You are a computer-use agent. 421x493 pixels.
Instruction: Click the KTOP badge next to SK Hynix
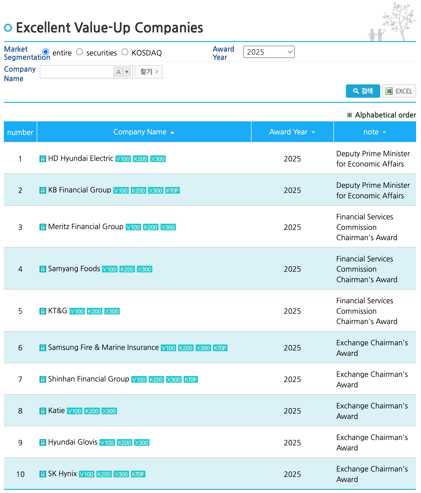138,474
